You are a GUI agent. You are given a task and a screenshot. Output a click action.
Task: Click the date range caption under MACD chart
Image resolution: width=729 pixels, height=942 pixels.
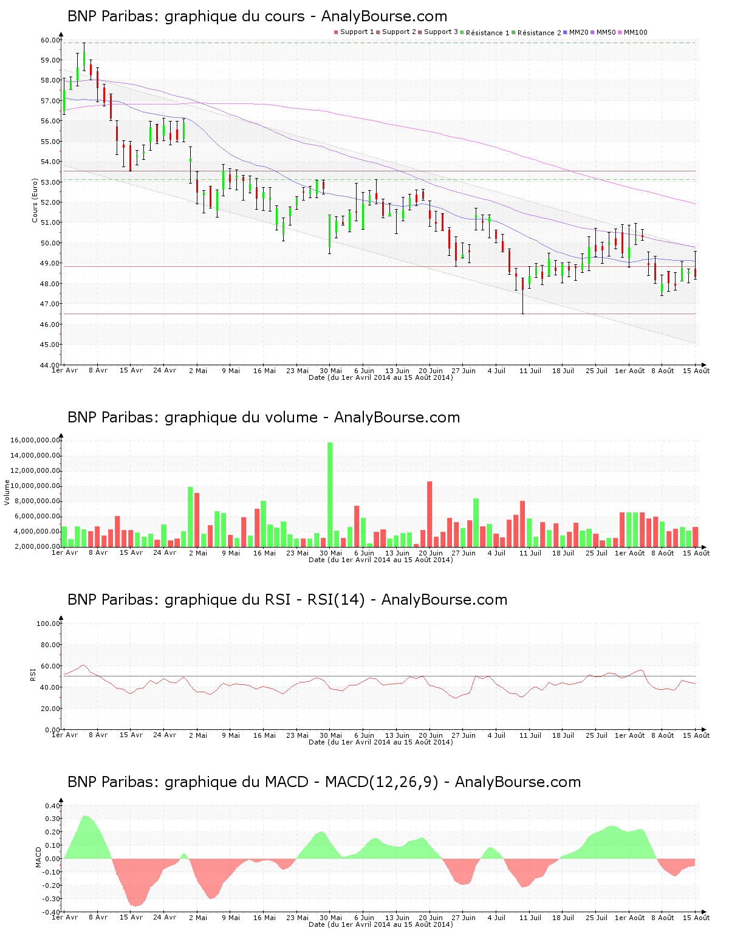coord(381,924)
